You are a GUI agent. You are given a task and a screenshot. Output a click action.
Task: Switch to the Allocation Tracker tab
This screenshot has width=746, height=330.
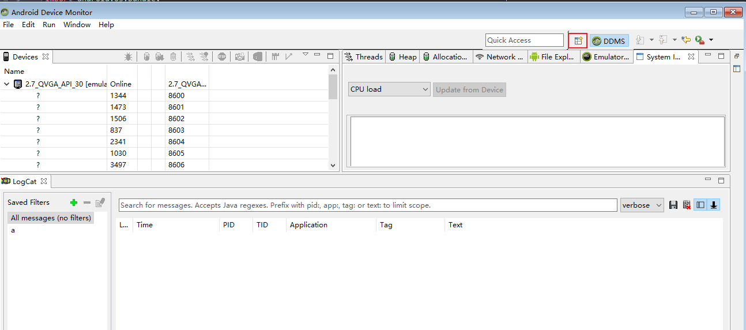(446, 57)
